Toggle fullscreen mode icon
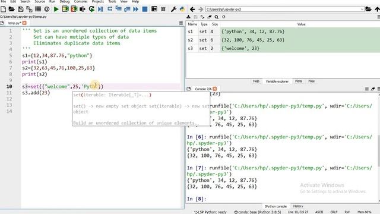Viewport: 380px width, 214px height. (x=163, y=10)
